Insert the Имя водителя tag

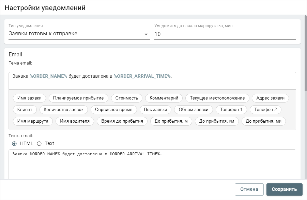pyautogui.click(x=75, y=121)
